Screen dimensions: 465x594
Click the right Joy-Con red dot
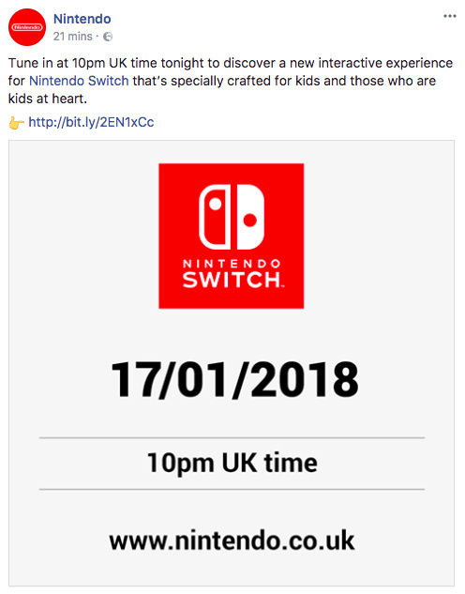pyautogui.click(x=249, y=220)
